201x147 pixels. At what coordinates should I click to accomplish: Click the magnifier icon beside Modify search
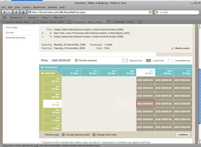click(x=173, y=48)
